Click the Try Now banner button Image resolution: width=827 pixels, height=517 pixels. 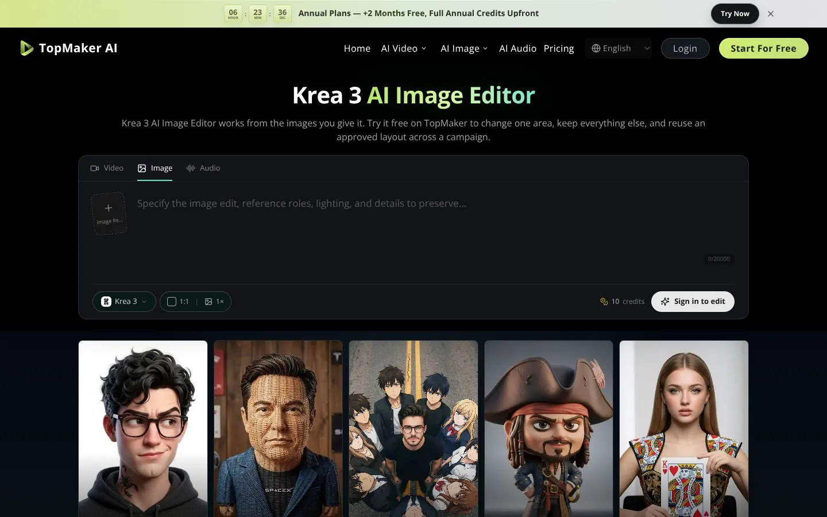pyautogui.click(x=735, y=14)
